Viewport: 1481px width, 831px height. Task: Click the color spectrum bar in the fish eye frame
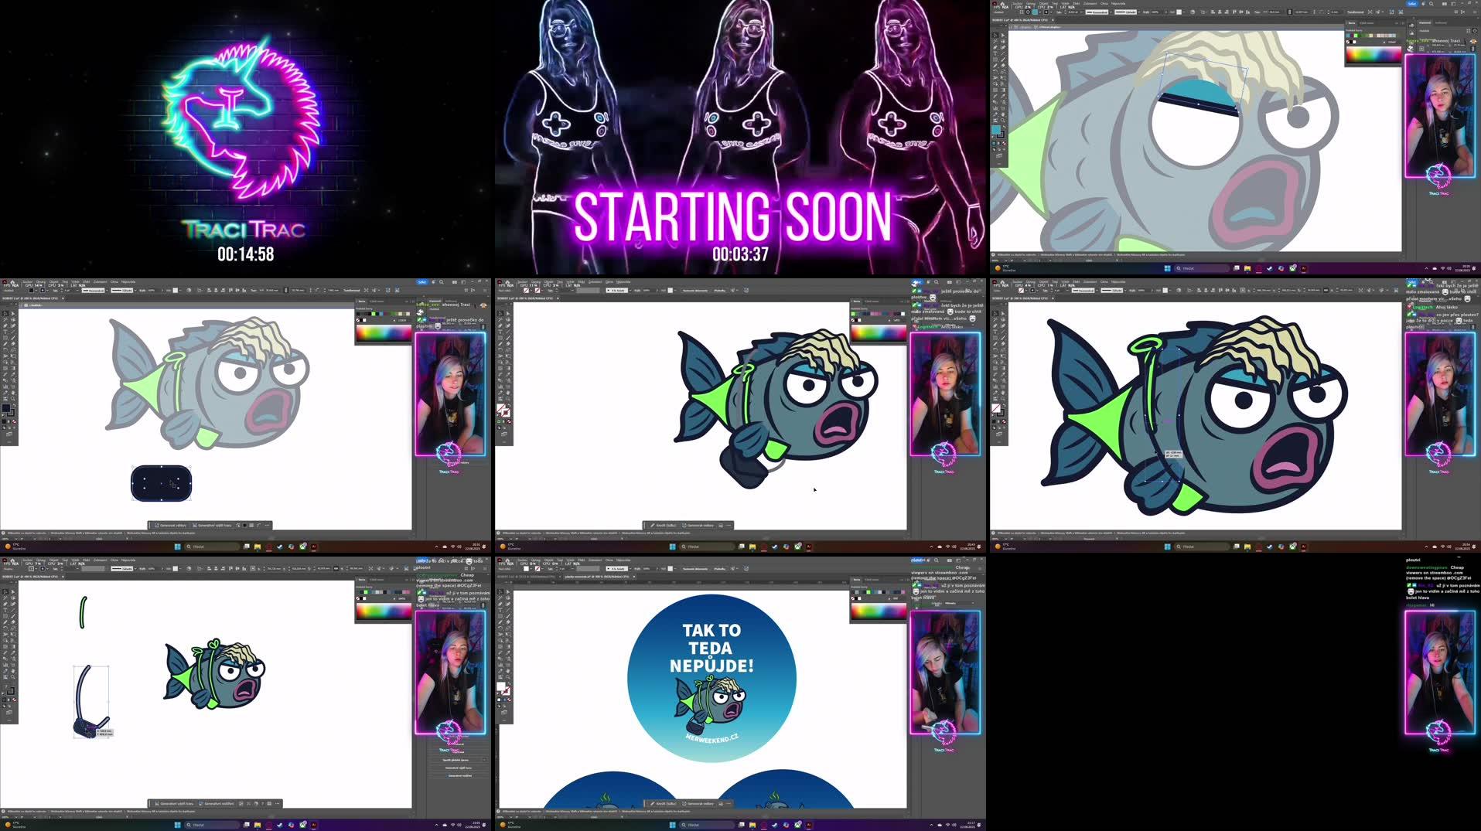(1373, 55)
